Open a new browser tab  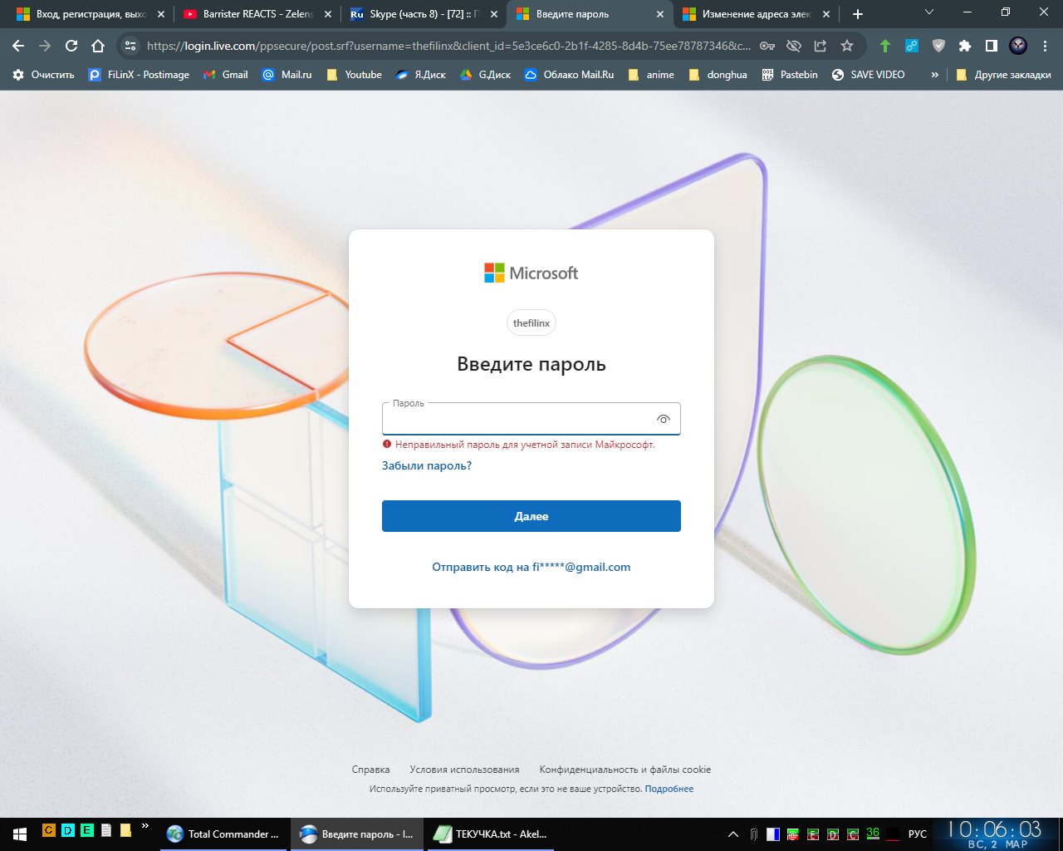(858, 14)
